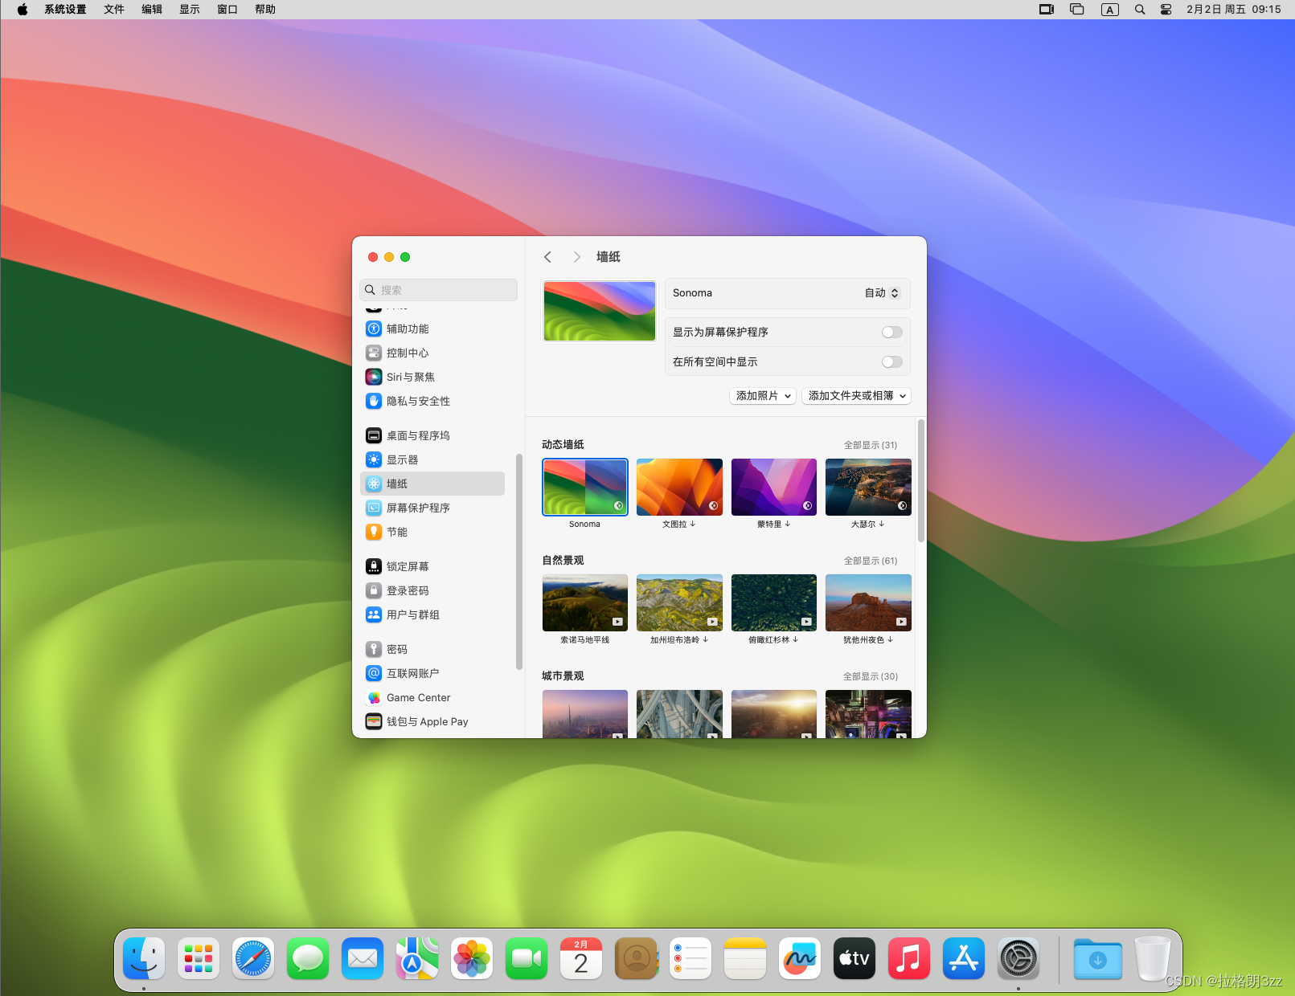Select the 索诺马地平线 wallpaper thumbnail

click(x=585, y=602)
